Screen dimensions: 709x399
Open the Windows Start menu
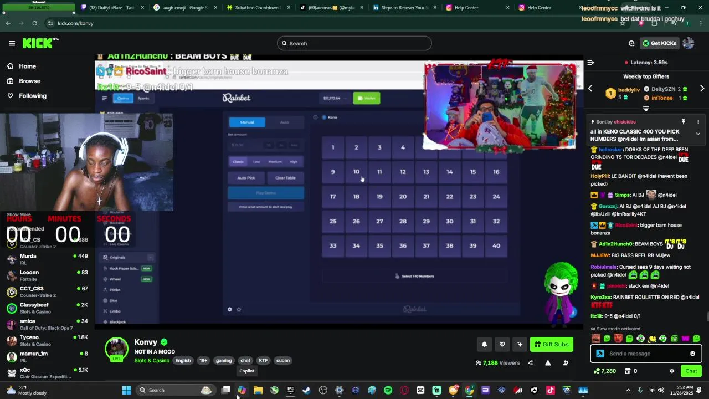click(x=126, y=390)
